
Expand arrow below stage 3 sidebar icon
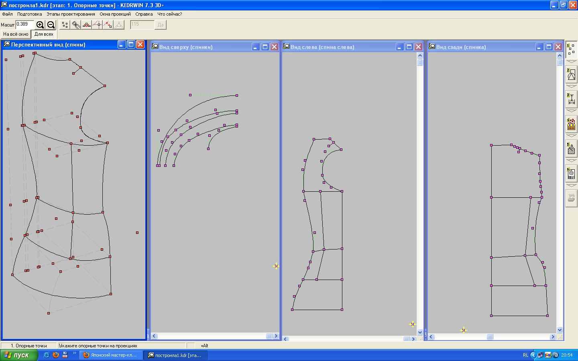(571, 111)
